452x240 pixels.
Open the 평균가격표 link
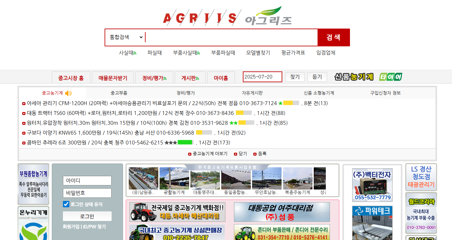tap(293, 53)
